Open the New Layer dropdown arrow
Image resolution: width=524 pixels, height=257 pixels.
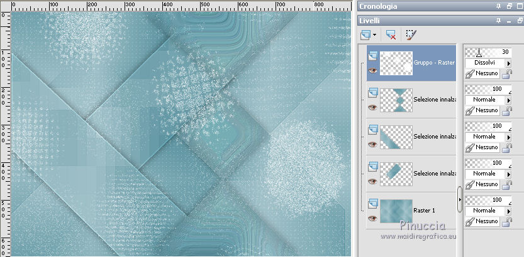[x=375, y=34]
